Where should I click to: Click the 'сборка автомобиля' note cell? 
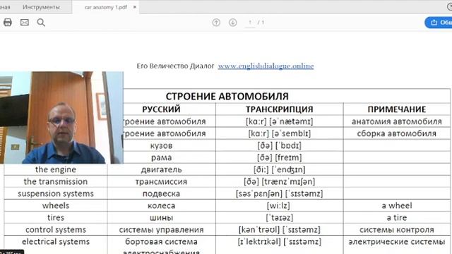click(397, 133)
